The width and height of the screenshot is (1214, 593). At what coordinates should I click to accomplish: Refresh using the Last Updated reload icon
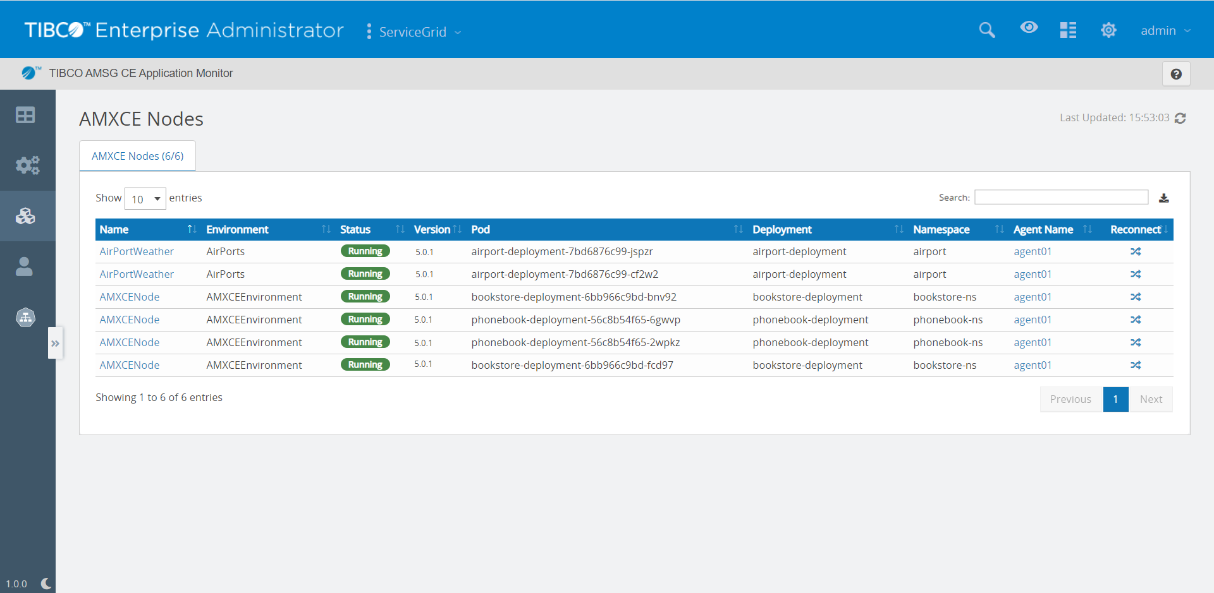pyautogui.click(x=1180, y=118)
